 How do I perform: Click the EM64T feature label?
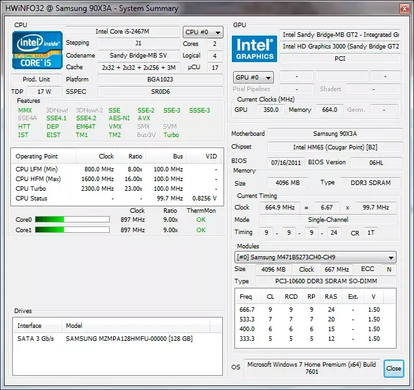coord(85,127)
